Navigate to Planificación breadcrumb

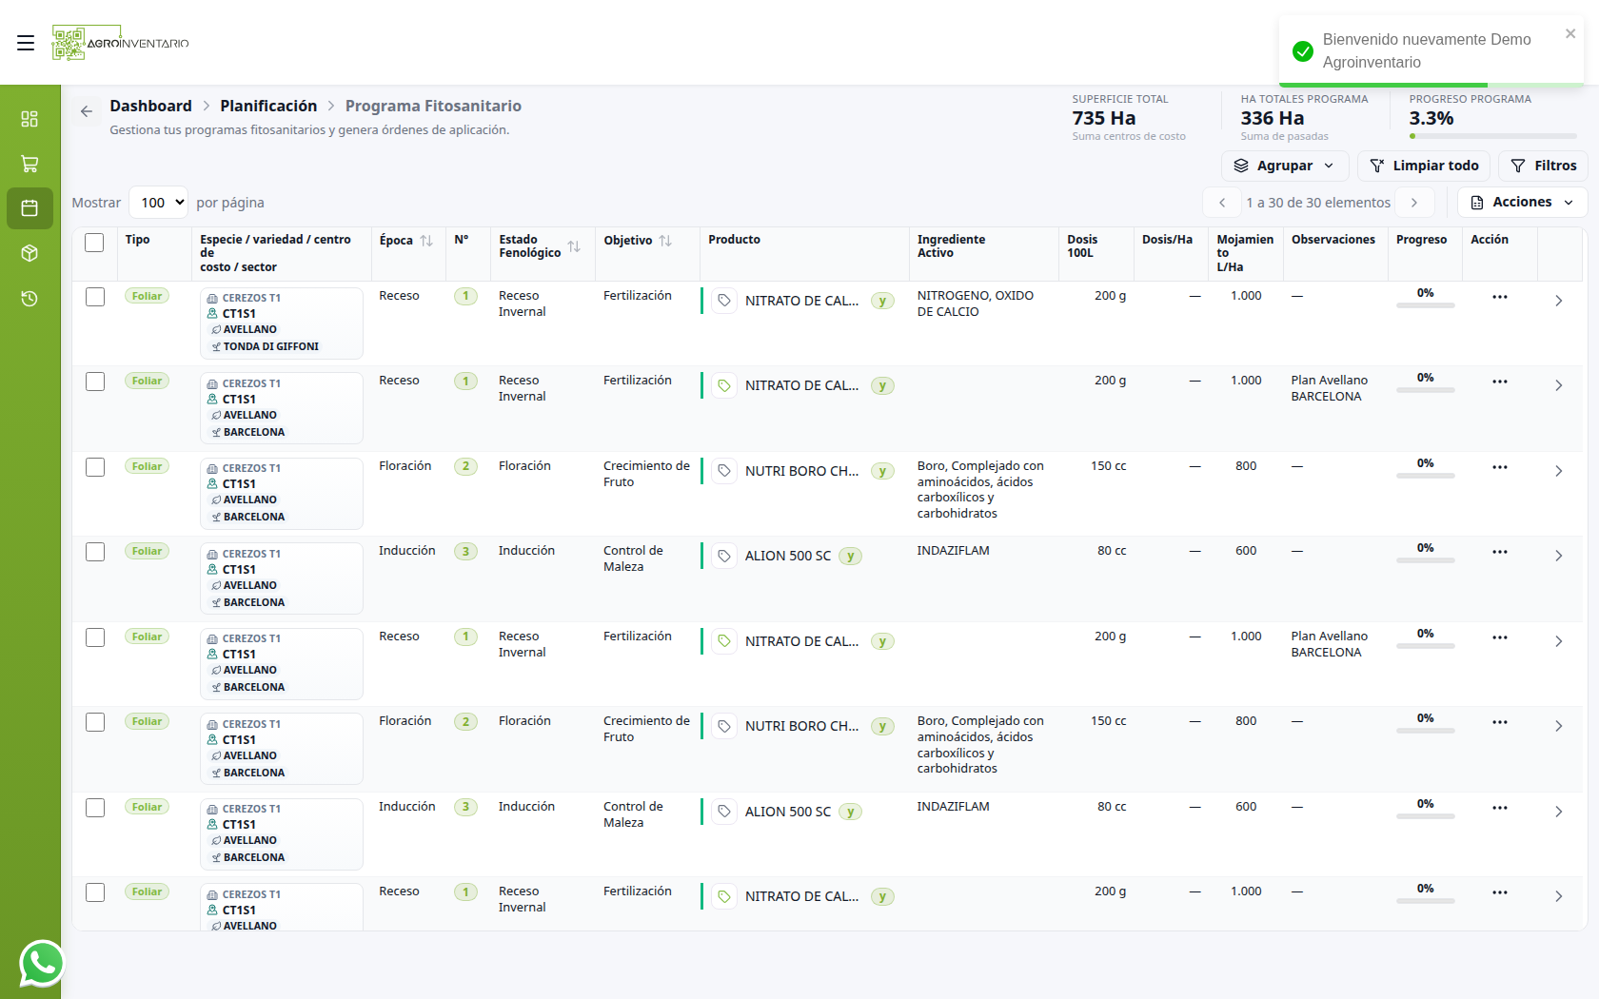[x=268, y=106]
